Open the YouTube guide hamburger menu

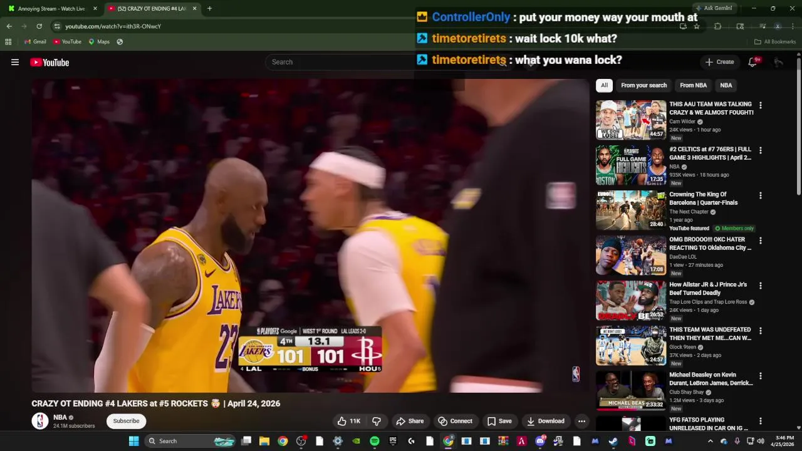15,62
